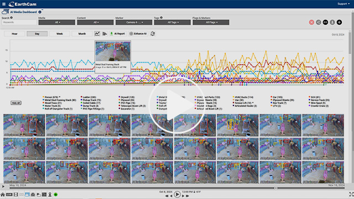Click the black plus add icon

tap(339, 22)
